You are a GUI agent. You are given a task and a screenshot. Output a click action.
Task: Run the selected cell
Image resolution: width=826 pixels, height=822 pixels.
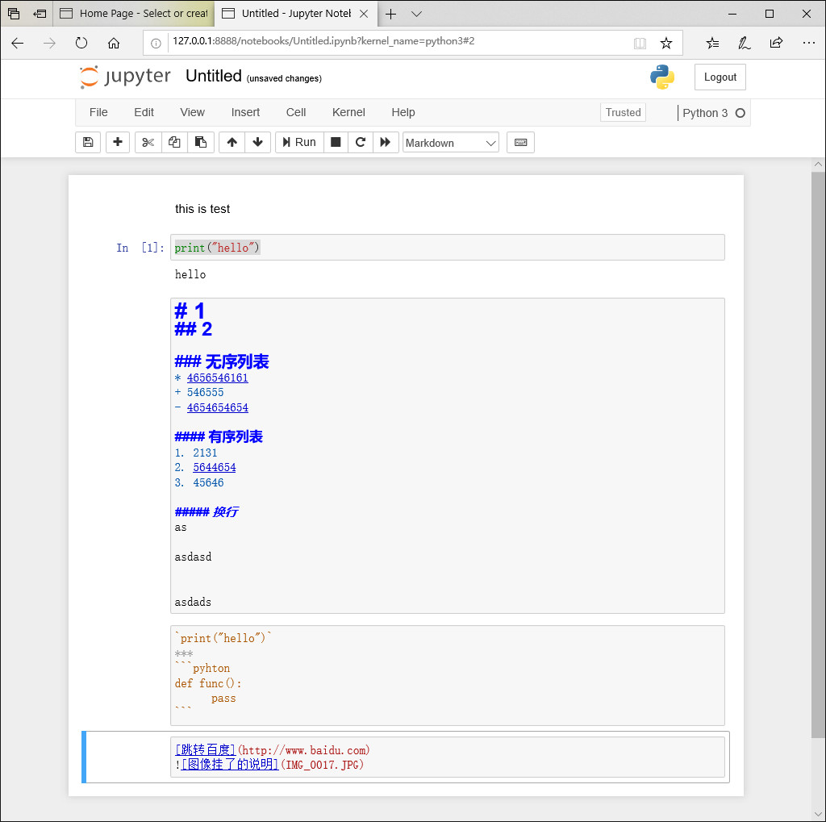299,142
